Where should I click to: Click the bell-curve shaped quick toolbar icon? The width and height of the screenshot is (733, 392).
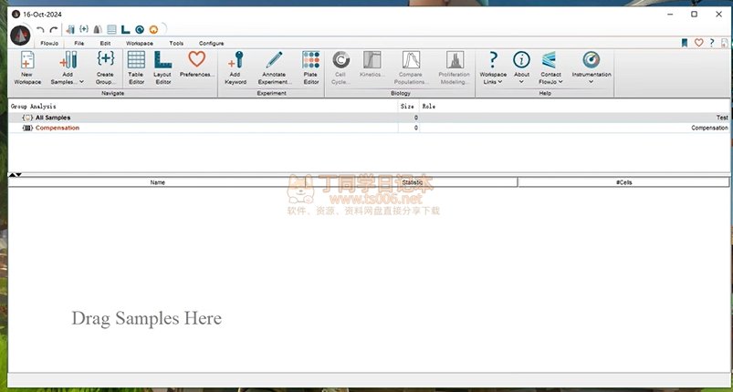click(98, 29)
